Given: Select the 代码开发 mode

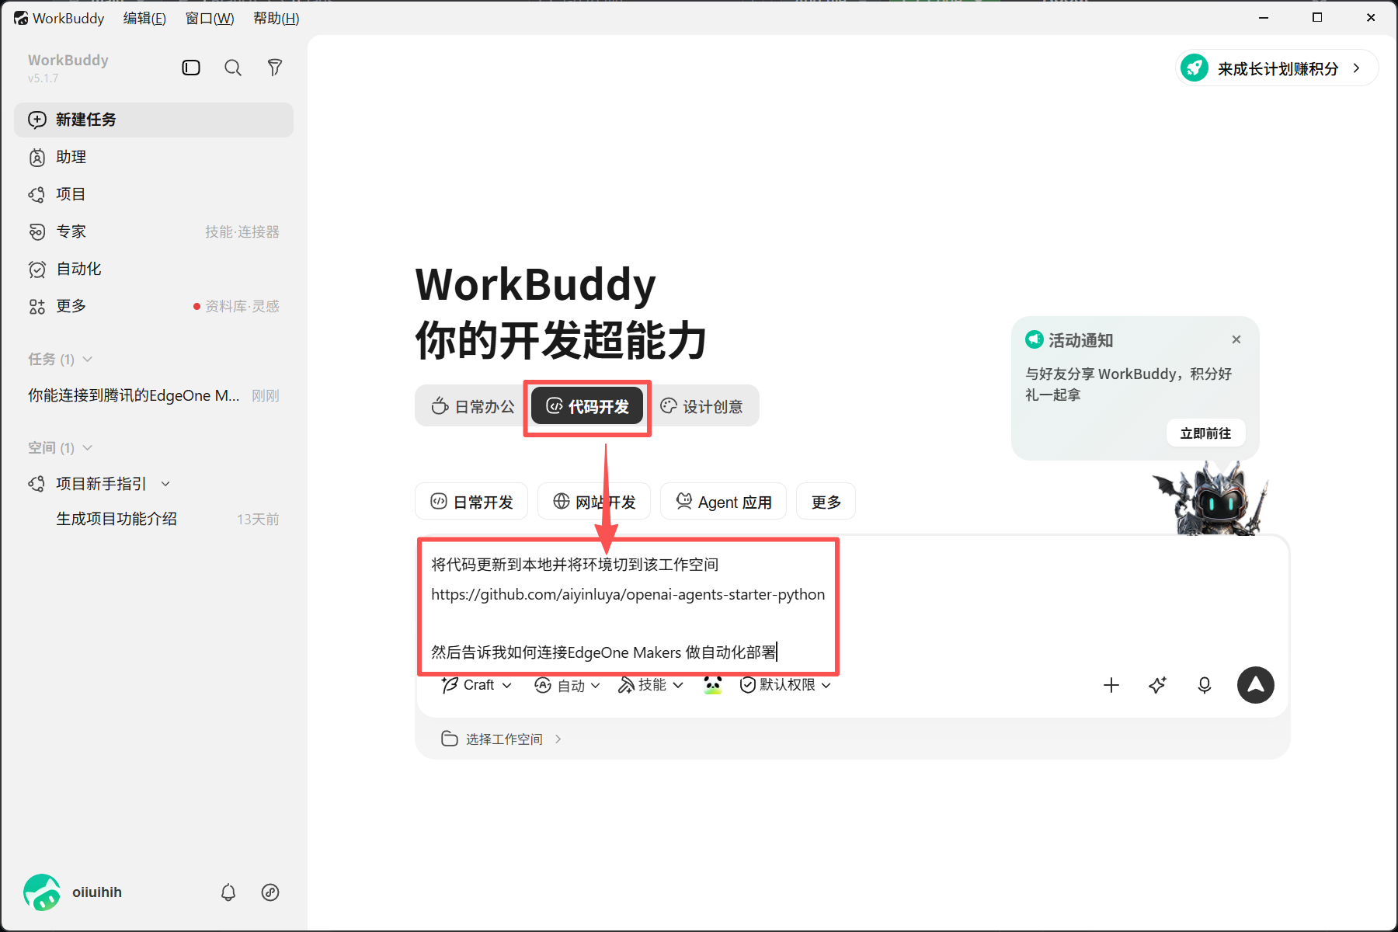Looking at the screenshot, I should tap(587, 406).
